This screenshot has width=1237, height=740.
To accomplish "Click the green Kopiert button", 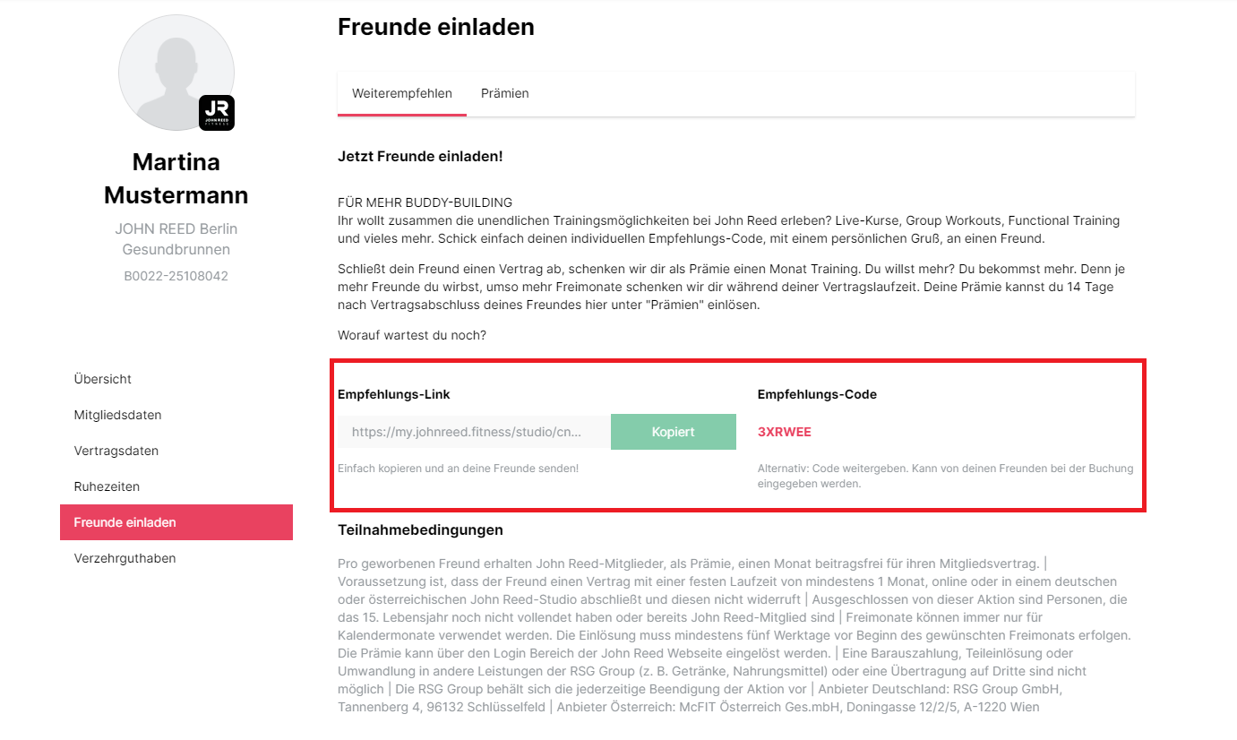I will [674, 432].
